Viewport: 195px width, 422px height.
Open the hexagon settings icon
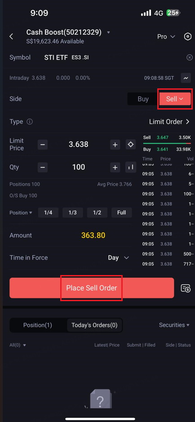click(x=188, y=37)
